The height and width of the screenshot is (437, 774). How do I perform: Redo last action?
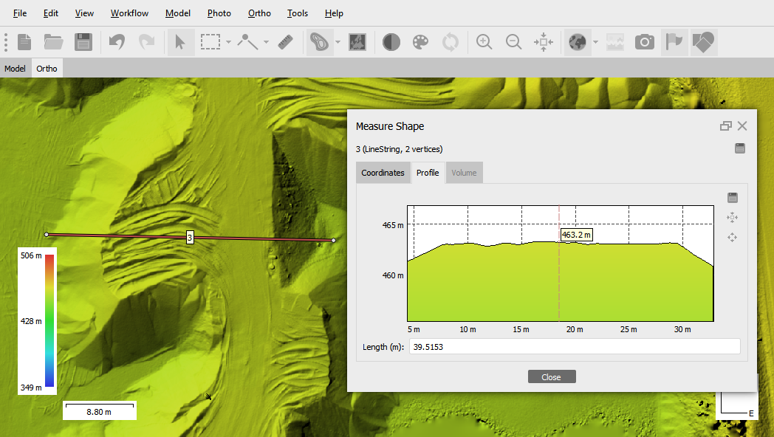coord(147,42)
